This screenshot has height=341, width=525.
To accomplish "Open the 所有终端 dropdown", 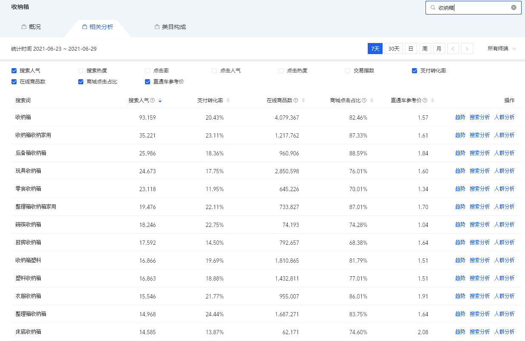I will (502, 49).
